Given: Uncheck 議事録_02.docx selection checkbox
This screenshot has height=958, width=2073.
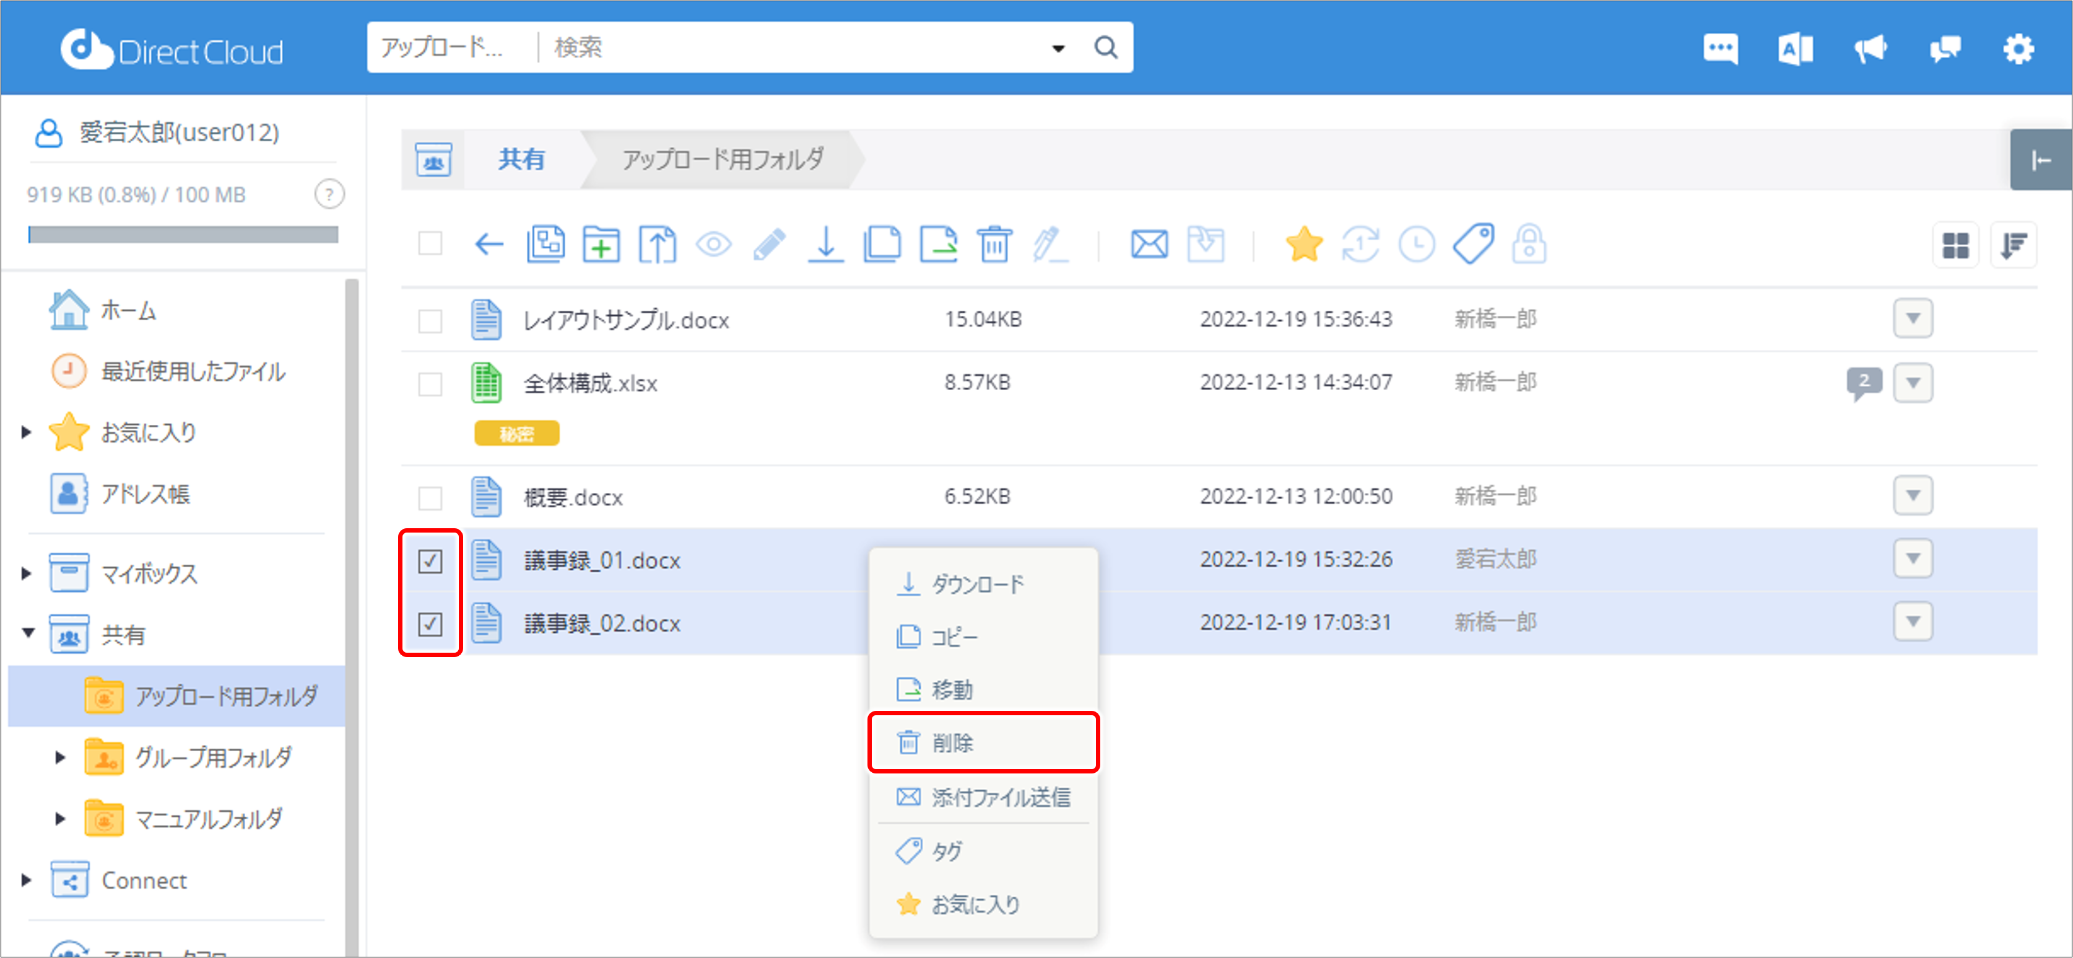Looking at the screenshot, I should pos(430,623).
